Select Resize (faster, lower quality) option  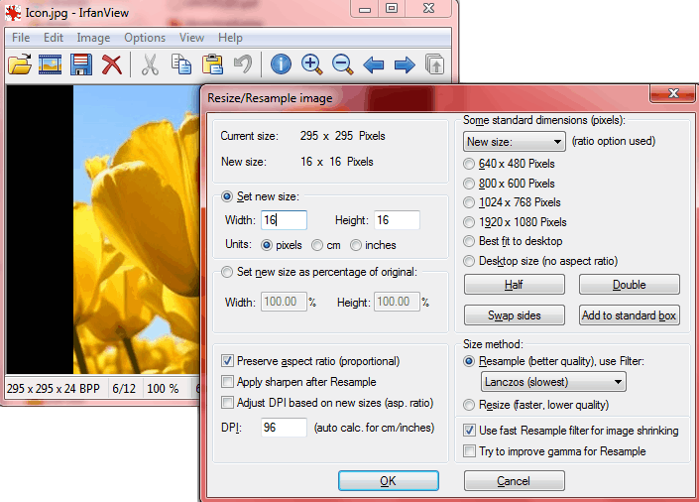(469, 405)
